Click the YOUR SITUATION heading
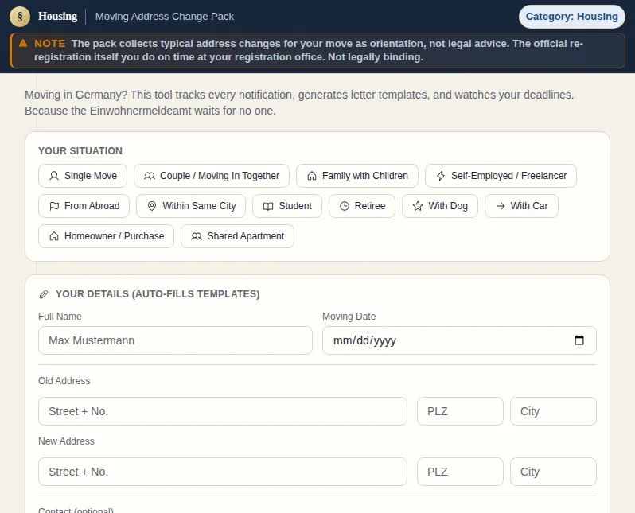 pyautogui.click(x=80, y=151)
